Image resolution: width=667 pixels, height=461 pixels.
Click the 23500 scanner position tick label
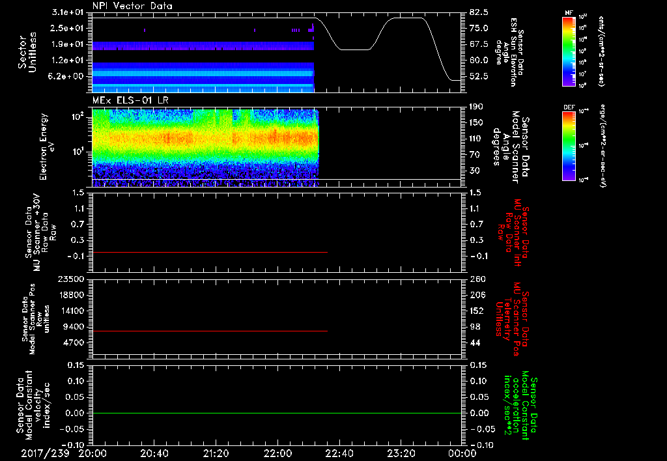[72, 279]
